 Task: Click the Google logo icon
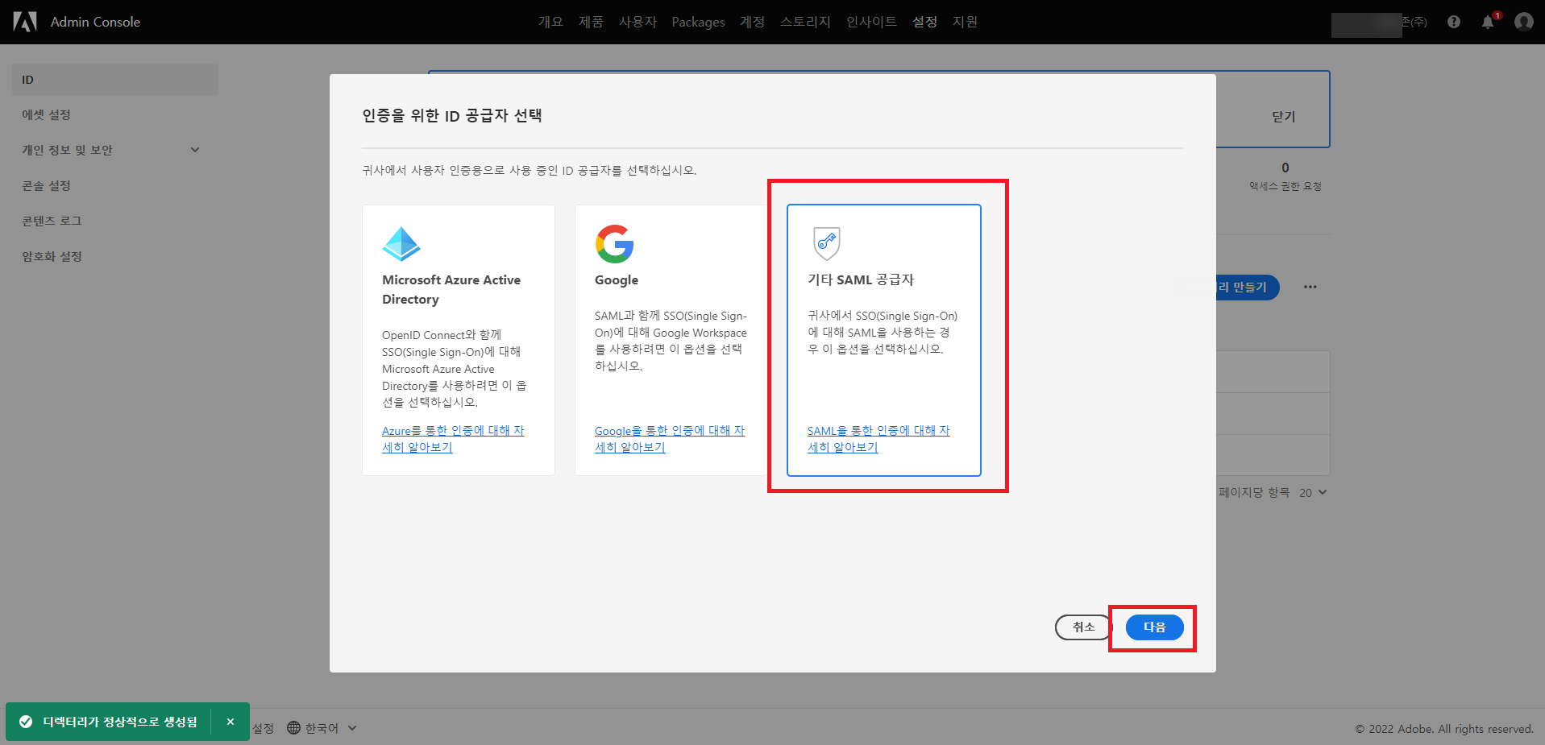point(614,244)
